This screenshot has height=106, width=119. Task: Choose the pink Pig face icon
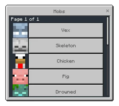tap(20, 77)
